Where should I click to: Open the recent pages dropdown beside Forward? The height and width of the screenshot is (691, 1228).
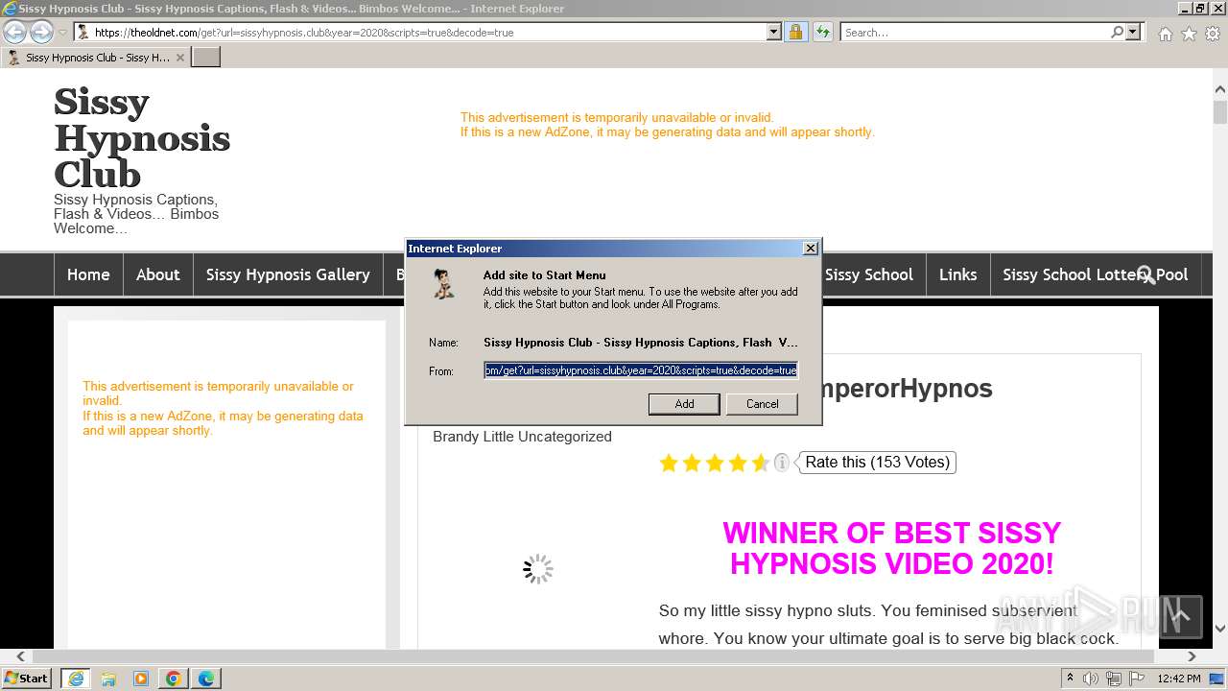[62, 33]
